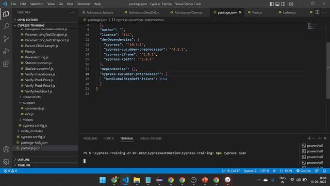Image resolution: width=330 pixels, height=186 pixels.
Task: Open the notifications bell icon
Action: [324, 171]
